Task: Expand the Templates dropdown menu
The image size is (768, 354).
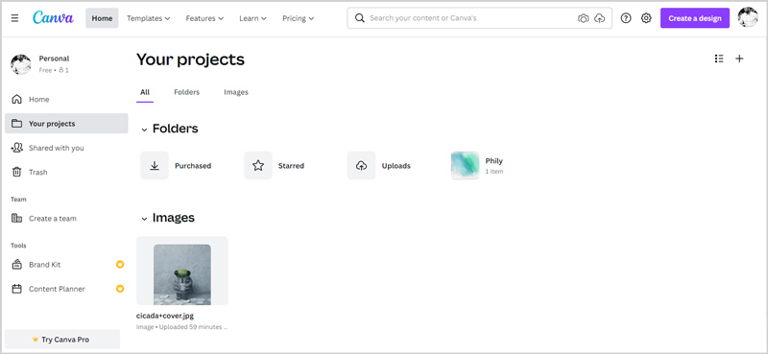Action: tap(149, 18)
